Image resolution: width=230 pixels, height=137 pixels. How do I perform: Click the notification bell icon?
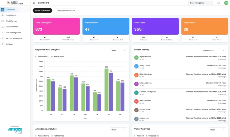tap(218, 3)
